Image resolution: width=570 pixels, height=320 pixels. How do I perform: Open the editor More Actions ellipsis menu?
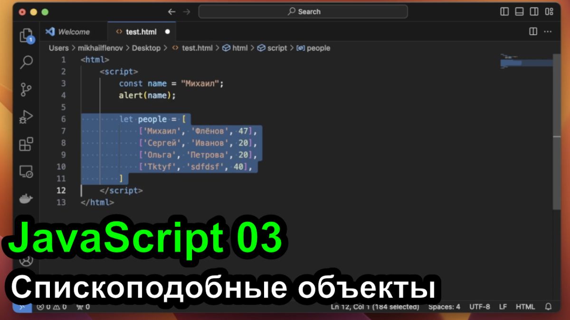point(548,32)
